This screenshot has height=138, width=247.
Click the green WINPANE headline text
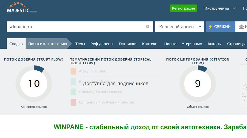coord(150,127)
